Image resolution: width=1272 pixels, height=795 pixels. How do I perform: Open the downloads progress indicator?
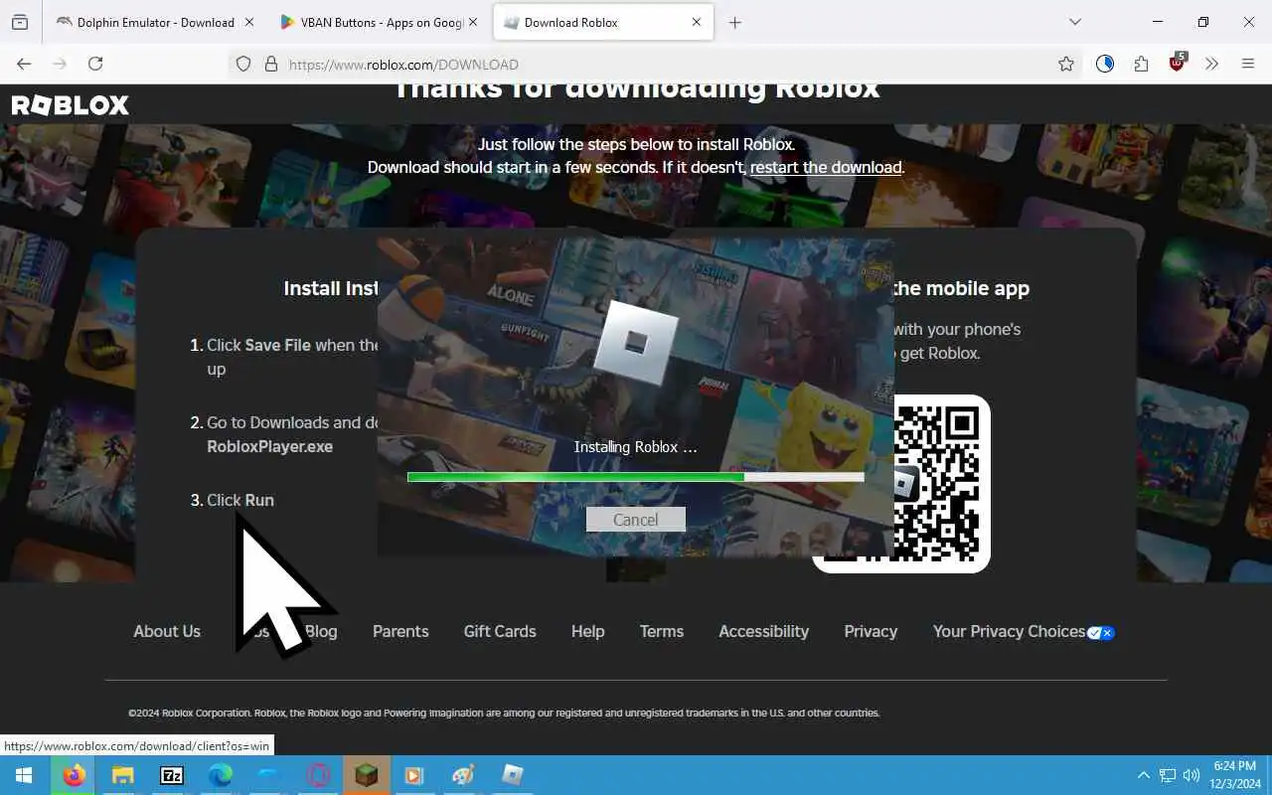click(x=1105, y=64)
